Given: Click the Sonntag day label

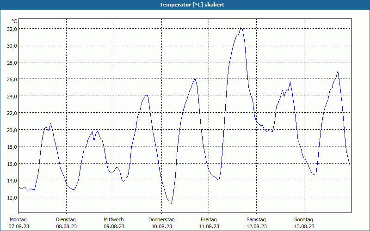Looking at the screenshot, I should (x=304, y=219).
